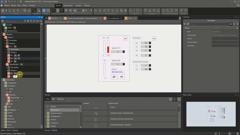Toggle the grid dots display icon
The image size is (240, 135).
point(53,10)
